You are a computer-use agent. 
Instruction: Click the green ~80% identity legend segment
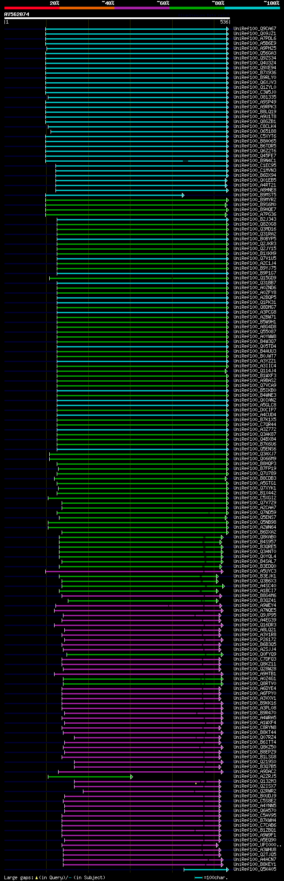(x=197, y=8)
